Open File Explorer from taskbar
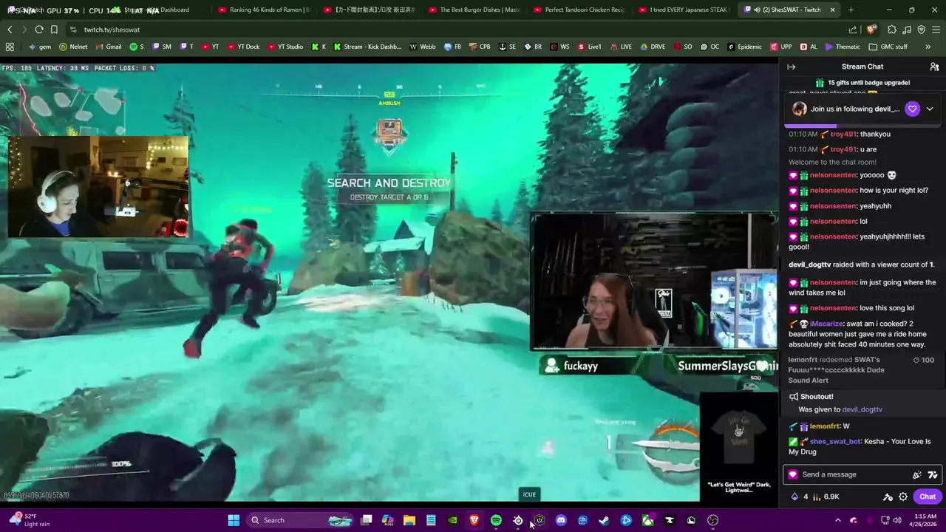946x532 pixels. (x=409, y=520)
